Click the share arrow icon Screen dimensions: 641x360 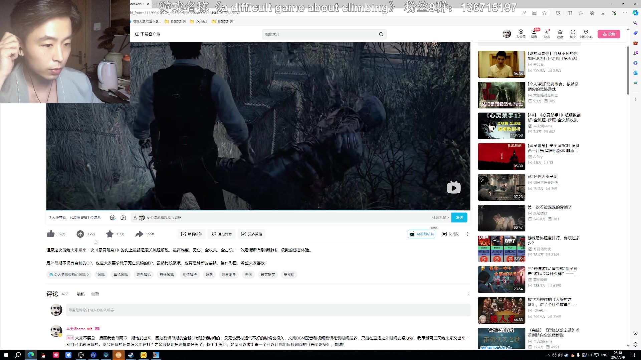[139, 234]
